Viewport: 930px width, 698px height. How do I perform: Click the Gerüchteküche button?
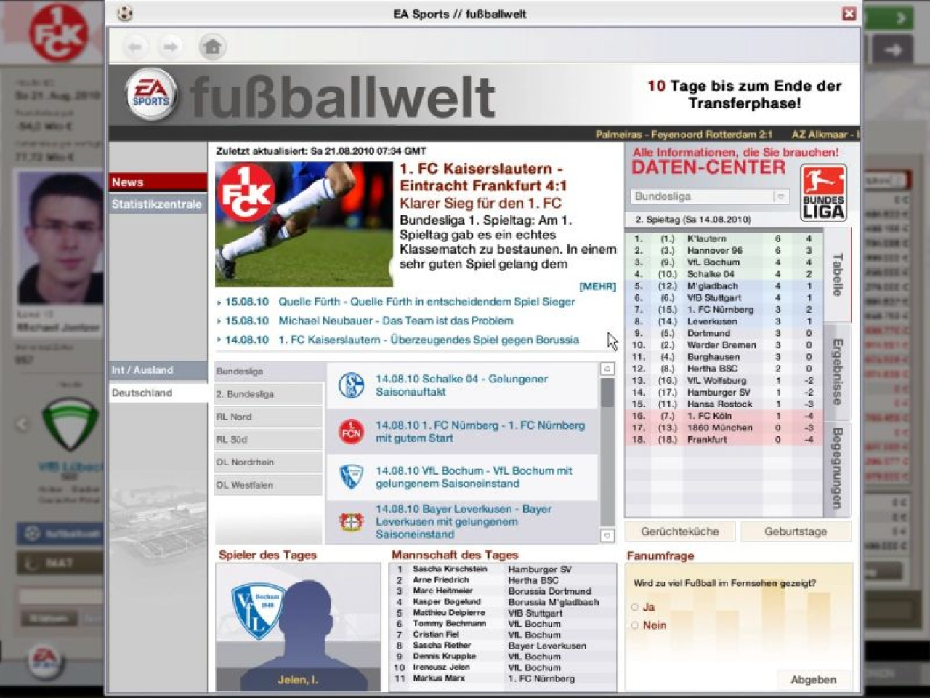(680, 531)
